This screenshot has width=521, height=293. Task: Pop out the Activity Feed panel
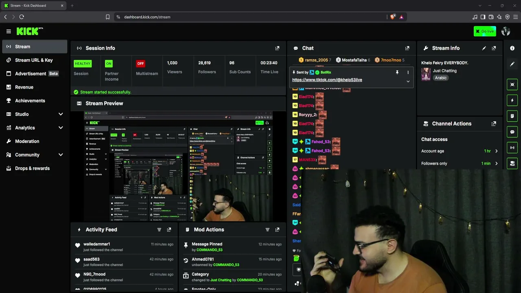coord(169,230)
